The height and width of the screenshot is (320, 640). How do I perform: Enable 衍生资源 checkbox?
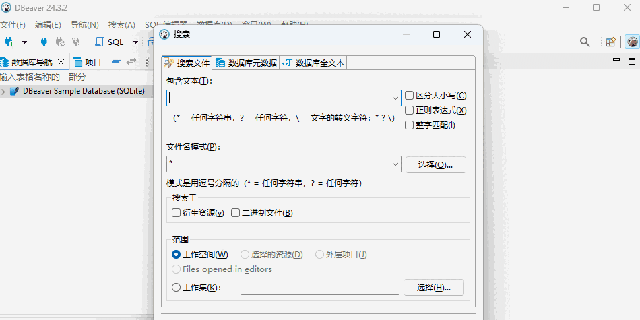click(177, 213)
